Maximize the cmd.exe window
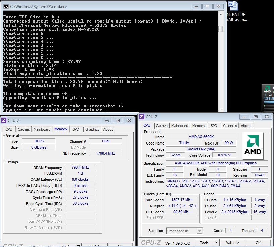The image size is (274, 247). tap(207, 7)
